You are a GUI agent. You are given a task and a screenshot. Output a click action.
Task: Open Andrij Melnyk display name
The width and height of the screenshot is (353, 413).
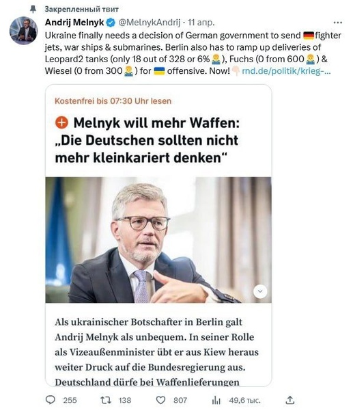[x=74, y=23]
